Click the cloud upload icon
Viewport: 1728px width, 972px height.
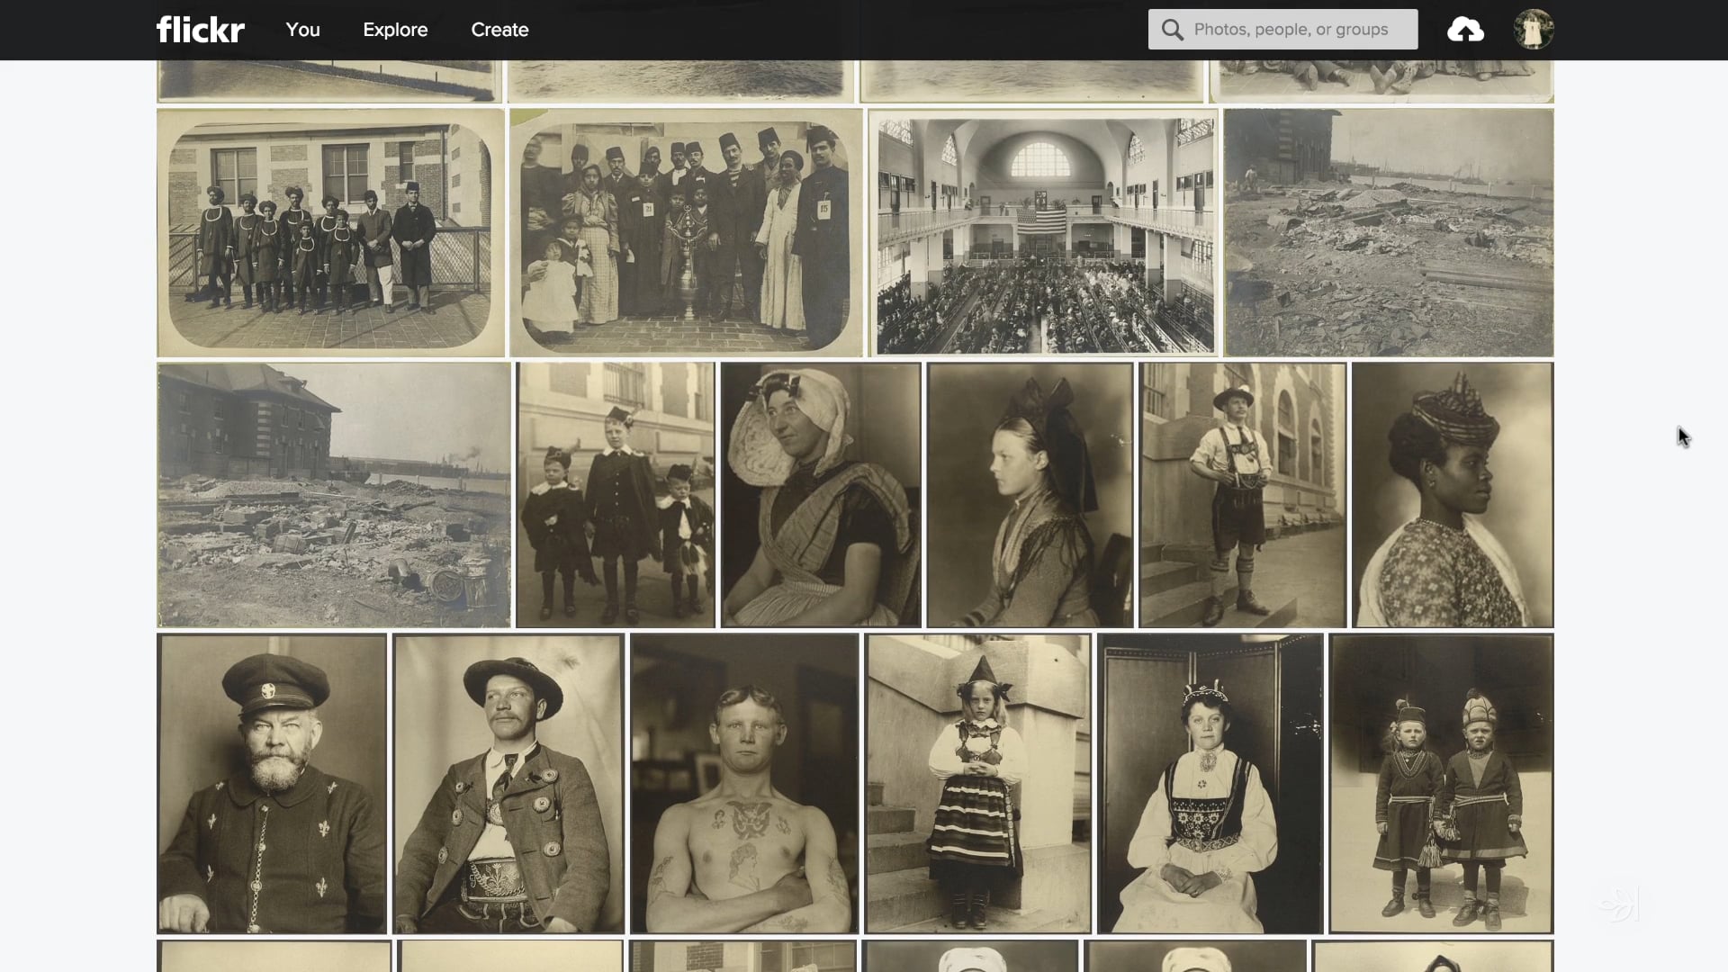pos(1465,30)
